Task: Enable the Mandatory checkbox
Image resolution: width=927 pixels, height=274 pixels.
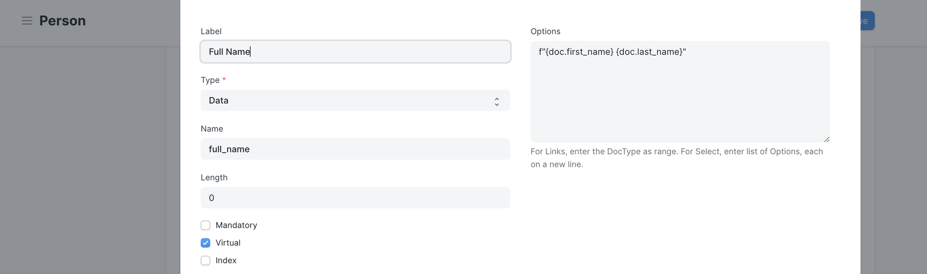Action: pyautogui.click(x=206, y=225)
